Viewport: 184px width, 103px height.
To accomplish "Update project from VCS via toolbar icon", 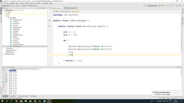I will click(x=170, y=5).
